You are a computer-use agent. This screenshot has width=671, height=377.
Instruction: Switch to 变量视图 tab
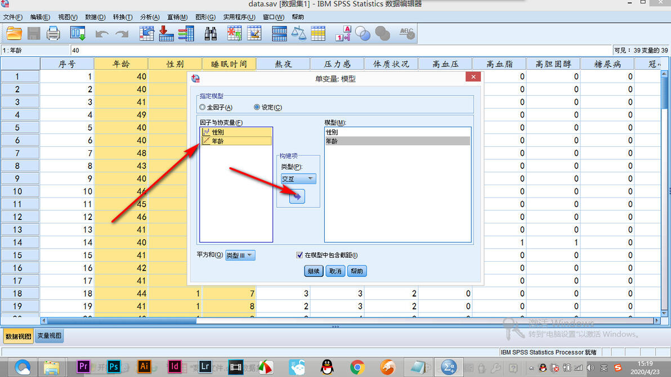click(49, 336)
